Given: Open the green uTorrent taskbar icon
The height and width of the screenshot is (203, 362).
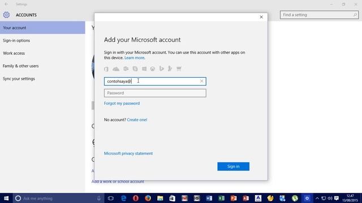Looking at the screenshot, I should [x=295, y=198].
